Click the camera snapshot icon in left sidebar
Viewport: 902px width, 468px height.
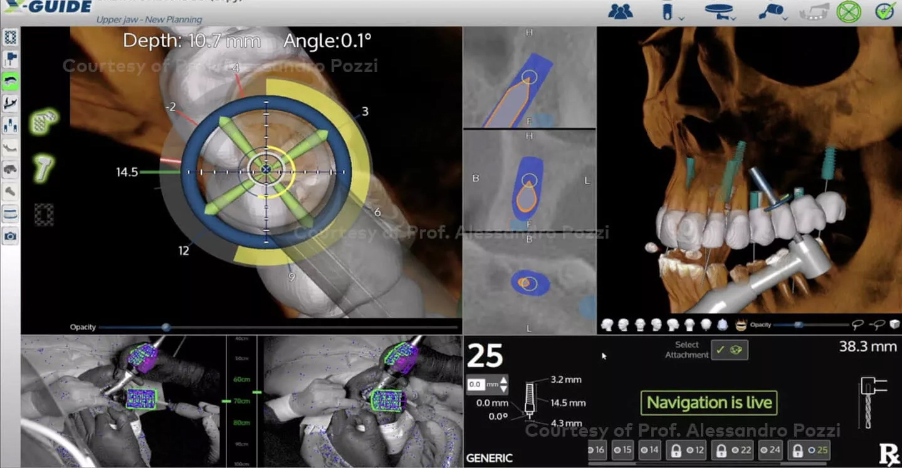click(x=11, y=236)
